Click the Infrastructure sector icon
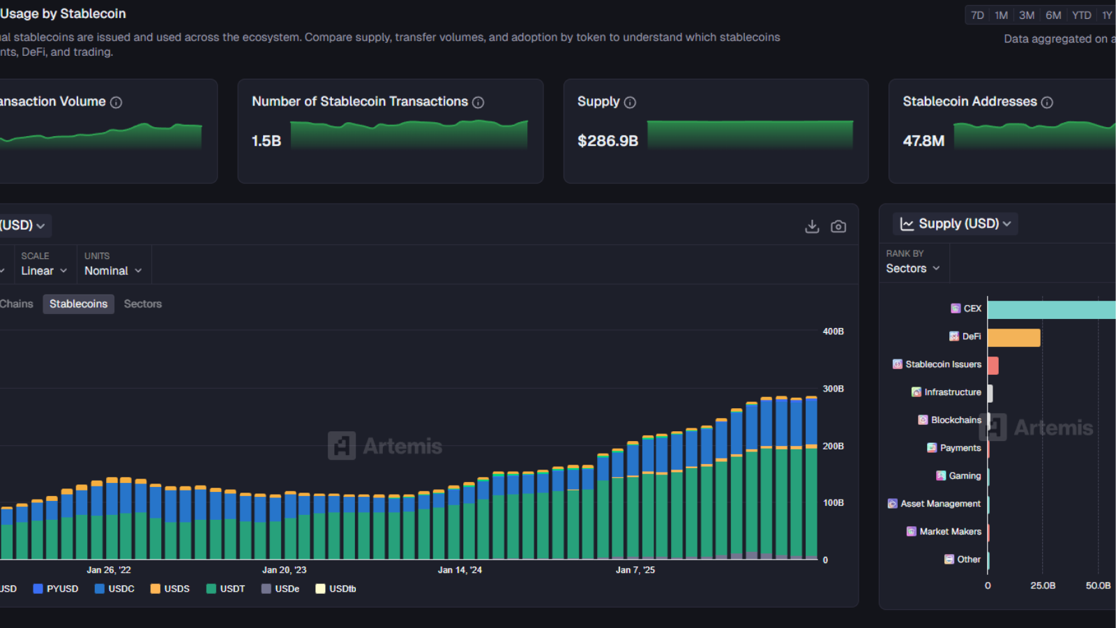This screenshot has height=628, width=1116. 917,392
